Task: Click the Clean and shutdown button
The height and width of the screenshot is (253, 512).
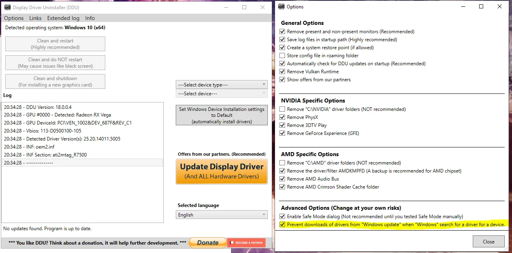Action: tap(55, 82)
